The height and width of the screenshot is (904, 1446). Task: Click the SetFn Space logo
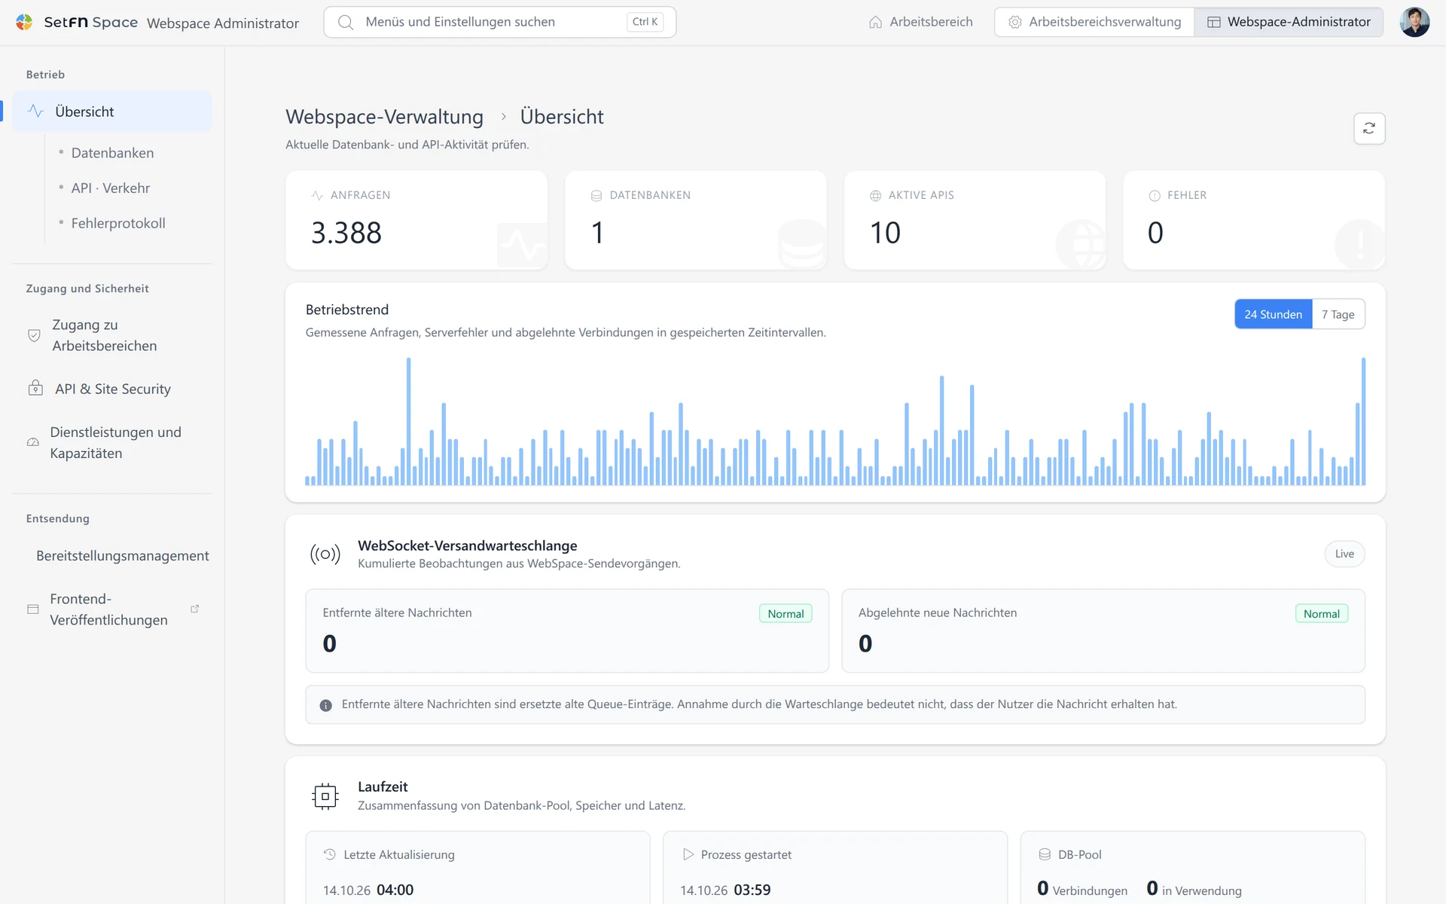[x=76, y=22]
